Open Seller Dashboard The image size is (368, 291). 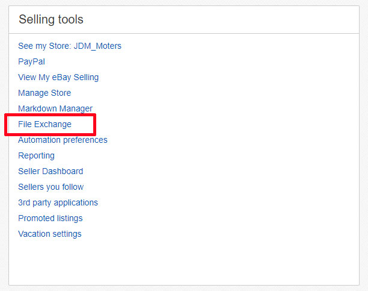click(51, 171)
